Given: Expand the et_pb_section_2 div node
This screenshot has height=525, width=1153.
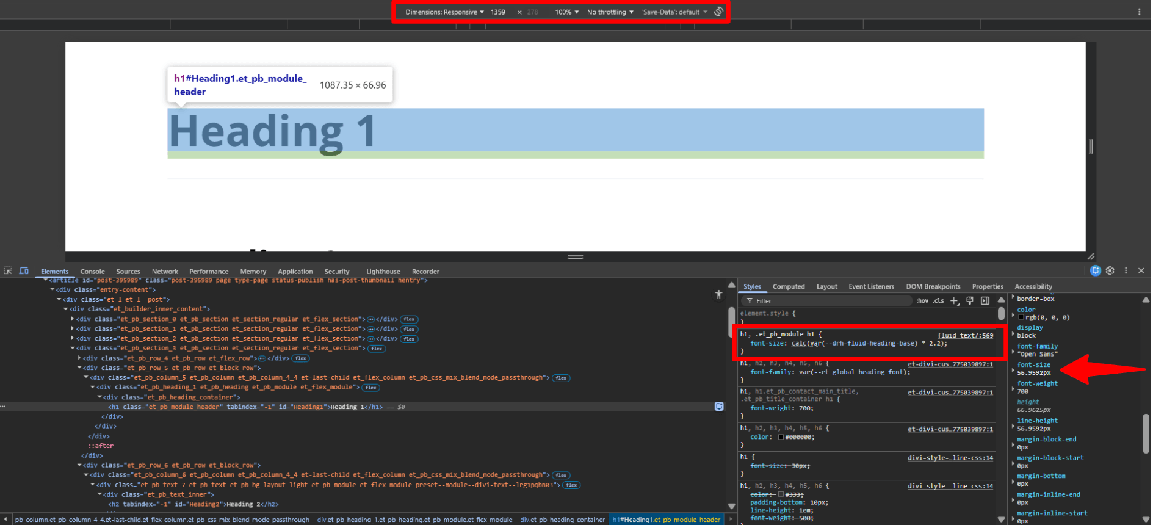Looking at the screenshot, I should pyautogui.click(x=73, y=339).
